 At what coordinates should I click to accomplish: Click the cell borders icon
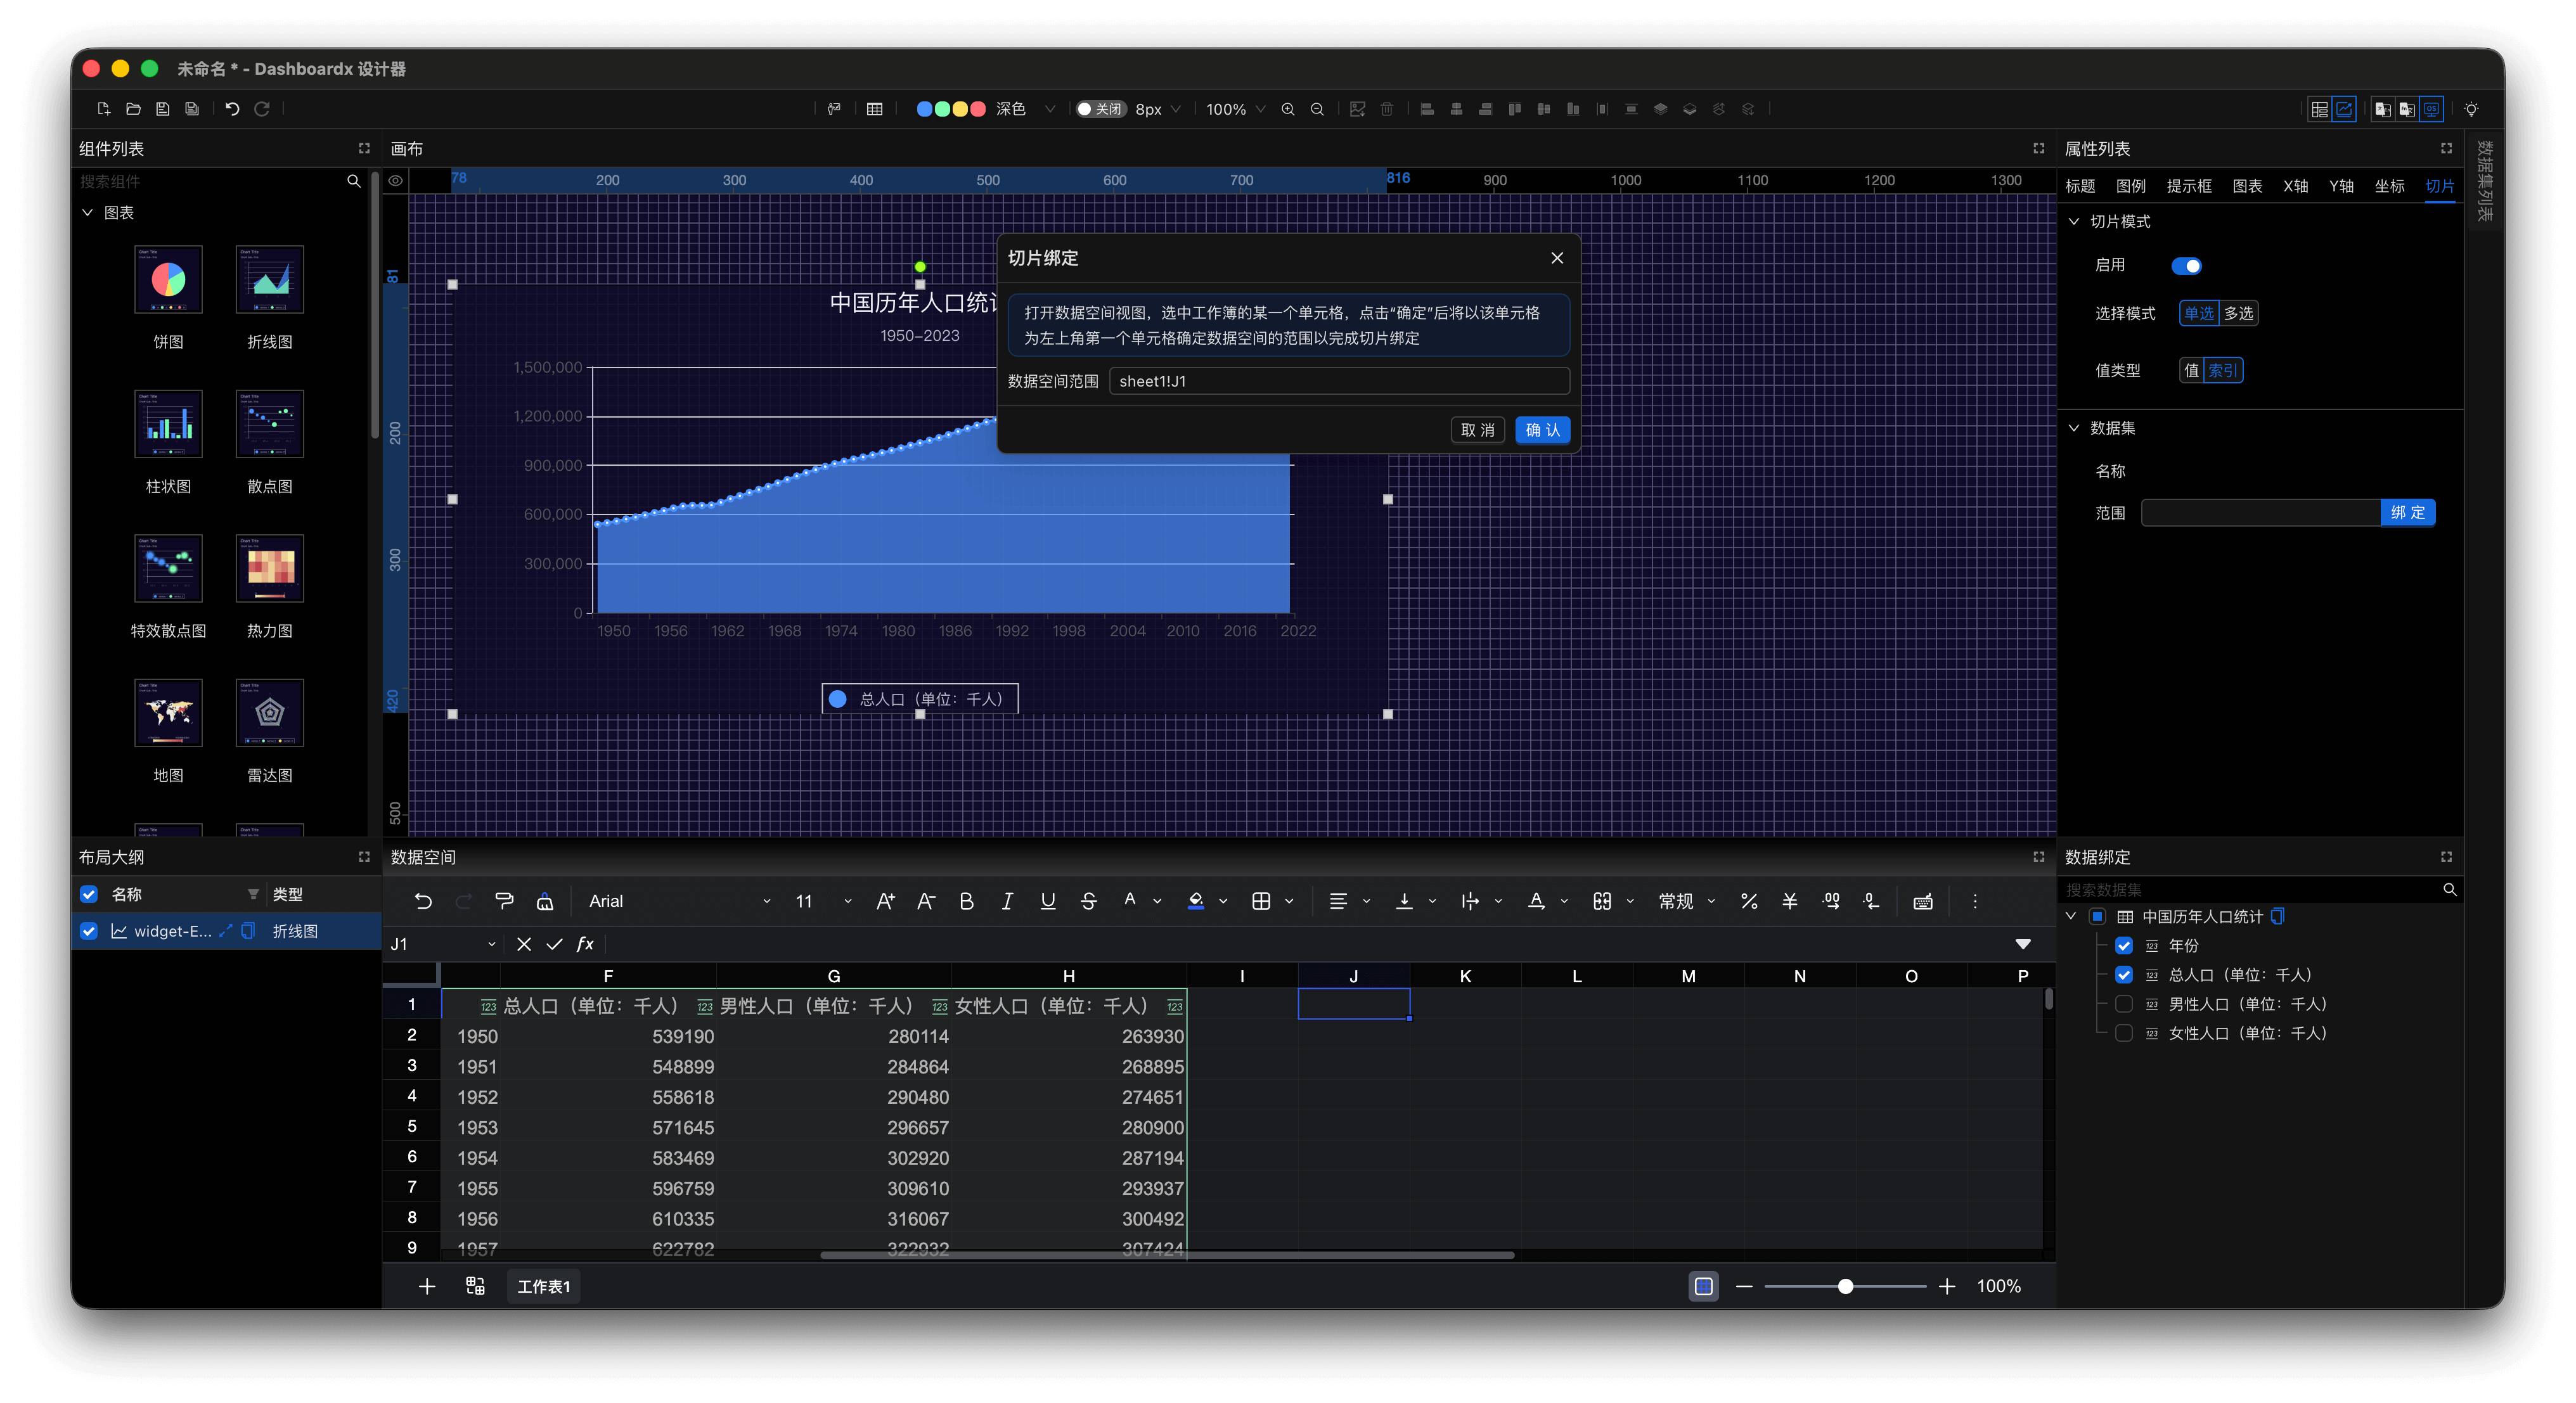[x=1261, y=901]
